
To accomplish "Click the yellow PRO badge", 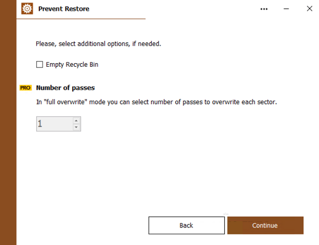I will click(x=26, y=87).
